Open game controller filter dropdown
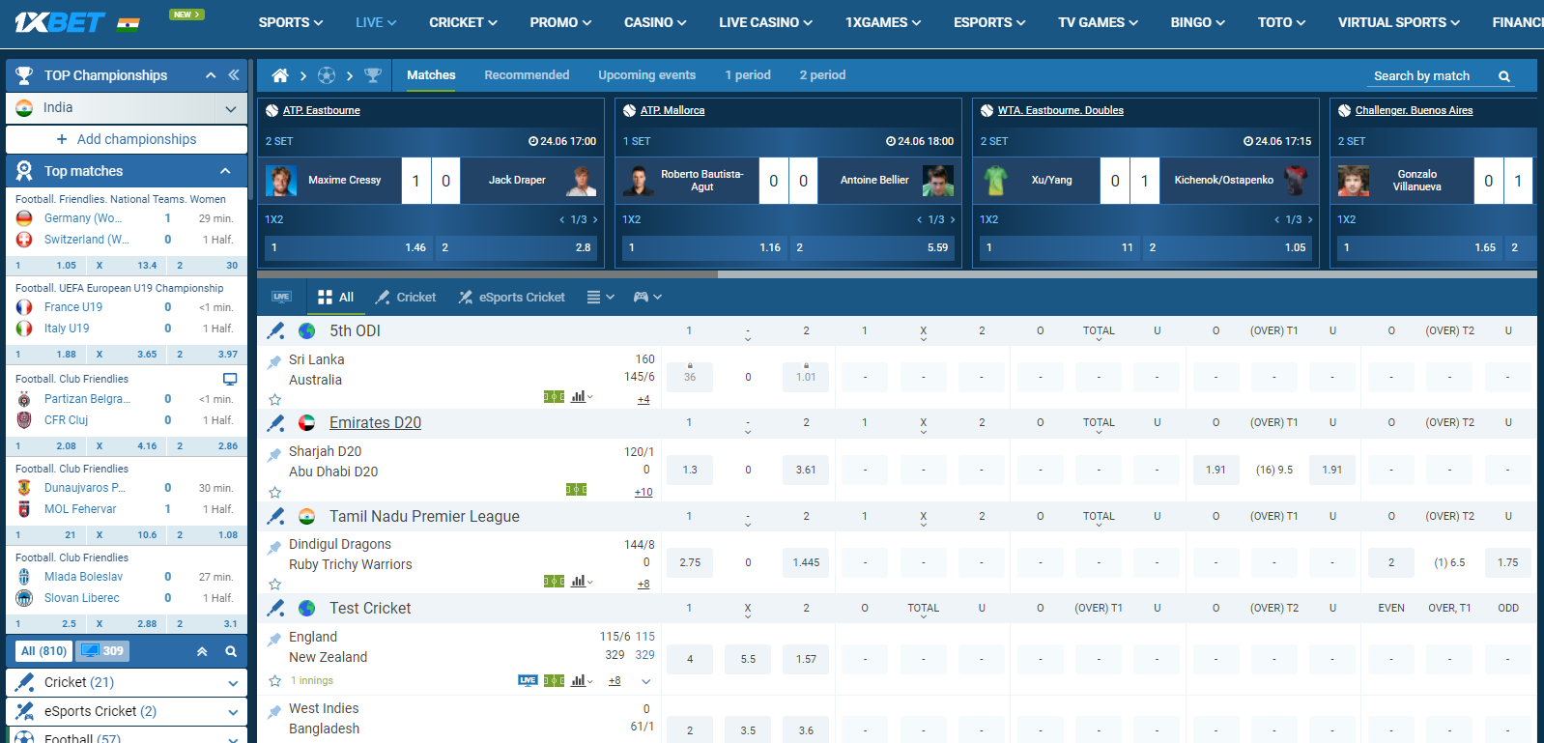The width and height of the screenshot is (1544, 743). (647, 297)
